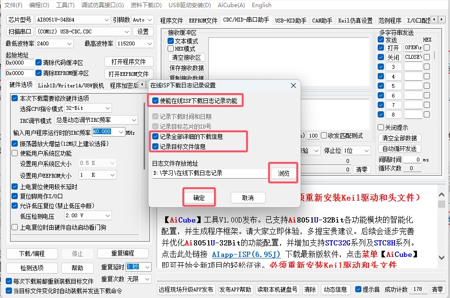The height and width of the screenshot is (298, 450).
Task: Open the 文件(F) menu
Action: (x=13, y=5)
